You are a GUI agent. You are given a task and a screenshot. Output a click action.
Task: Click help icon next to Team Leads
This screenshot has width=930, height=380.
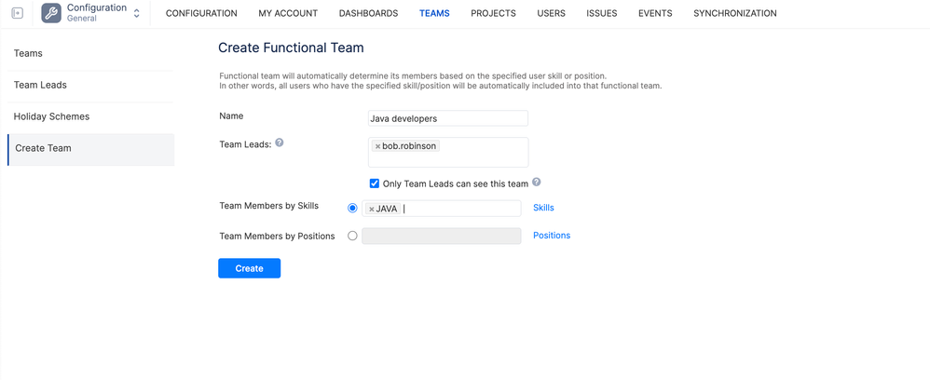point(280,143)
